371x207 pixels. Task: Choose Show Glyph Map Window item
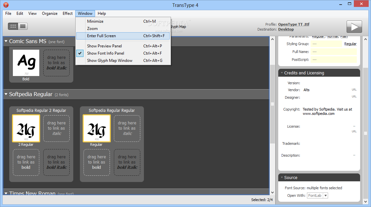point(123,61)
